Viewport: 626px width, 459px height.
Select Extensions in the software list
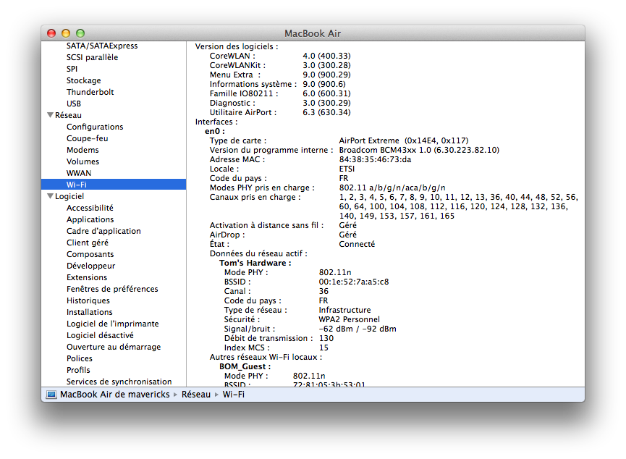[x=87, y=277]
